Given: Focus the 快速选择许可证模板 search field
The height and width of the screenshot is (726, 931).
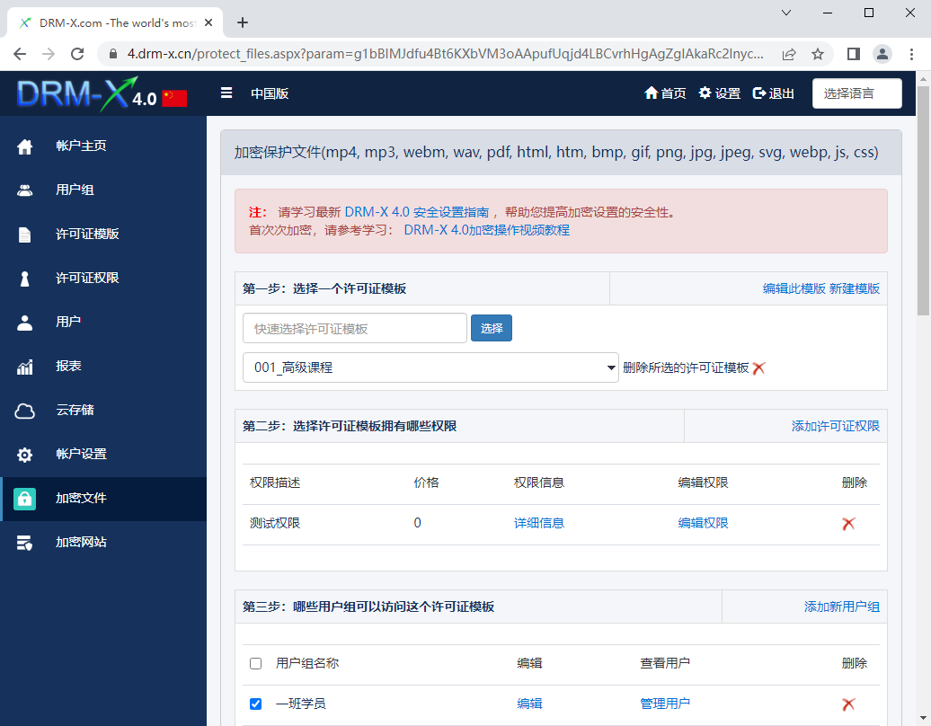Looking at the screenshot, I should point(354,329).
